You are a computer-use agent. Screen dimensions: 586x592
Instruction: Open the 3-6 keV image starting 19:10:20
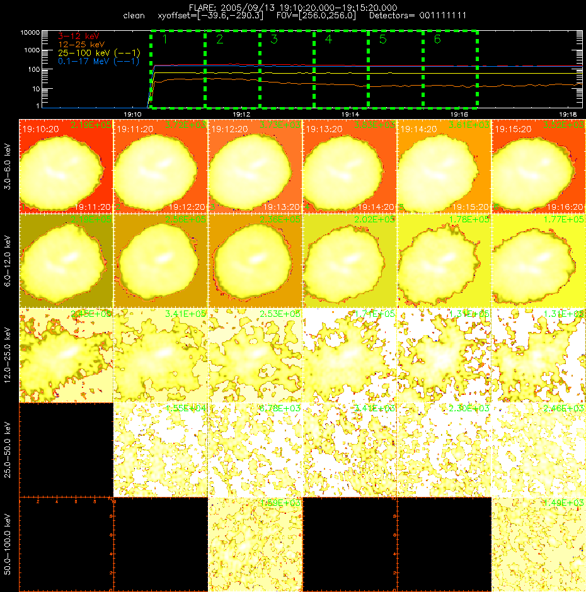[66, 166]
